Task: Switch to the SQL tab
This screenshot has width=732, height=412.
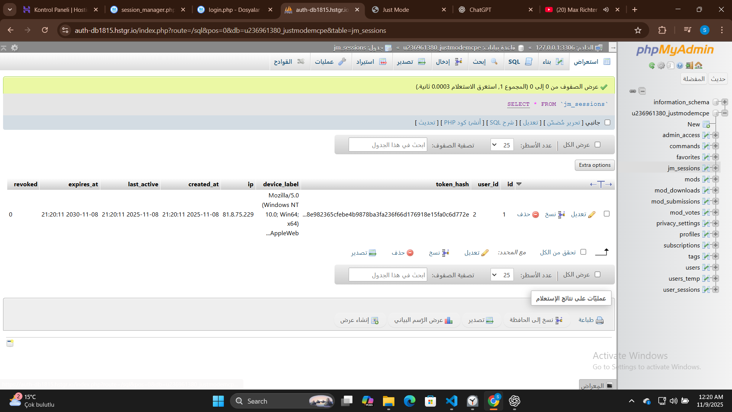Action: coord(520,61)
